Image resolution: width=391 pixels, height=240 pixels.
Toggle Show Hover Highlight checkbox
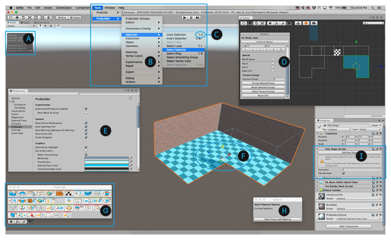pyautogui.click(x=86, y=147)
